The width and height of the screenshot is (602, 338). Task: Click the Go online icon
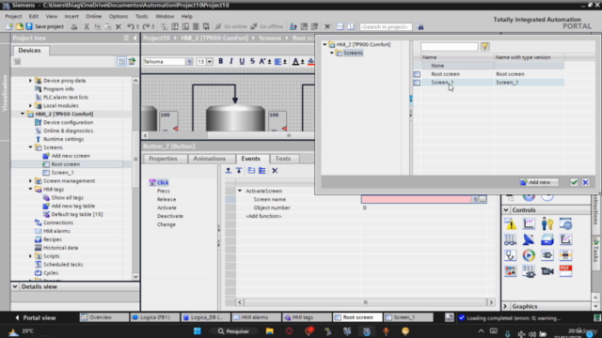pos(218,26)
